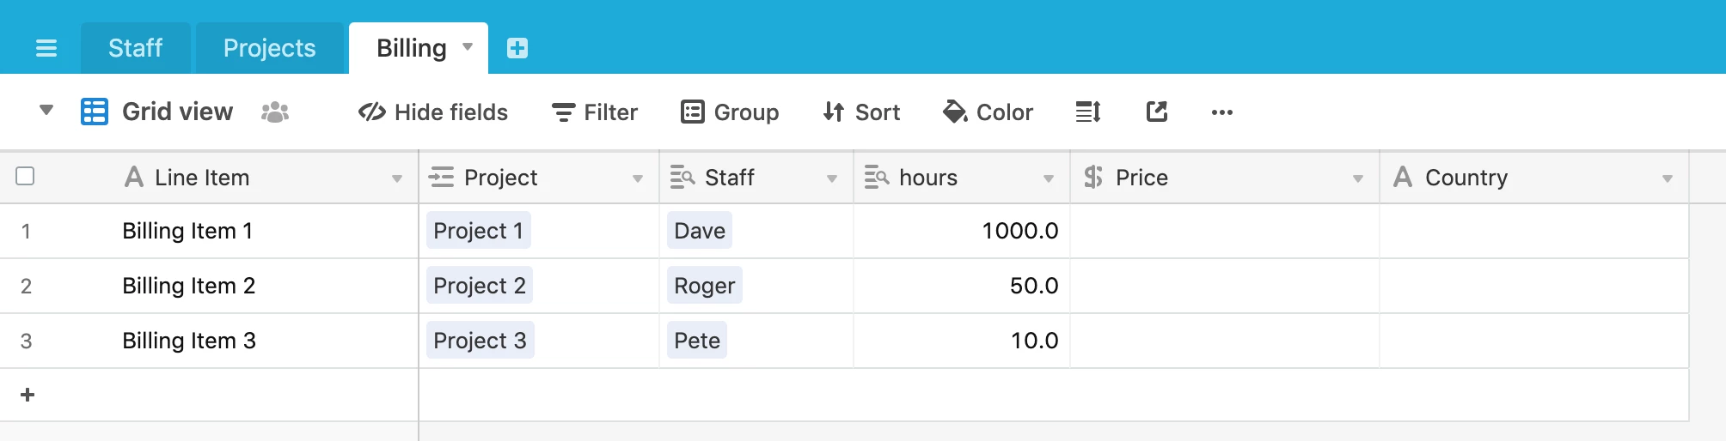The height and width of the screenshot is (441, 1726).
Task: Click the Staff lookup field icon
Action: coord(682,177)
